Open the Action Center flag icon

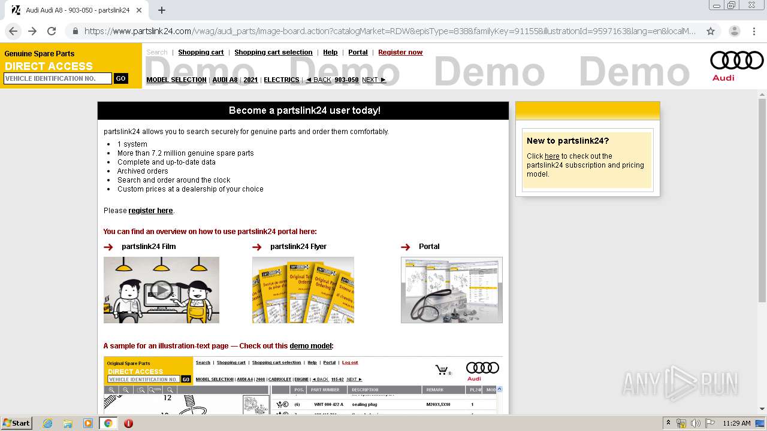pos(710,423)
